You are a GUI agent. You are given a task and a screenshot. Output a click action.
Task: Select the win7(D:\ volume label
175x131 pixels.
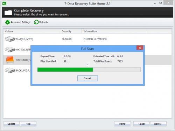click(x=23, y=50)
